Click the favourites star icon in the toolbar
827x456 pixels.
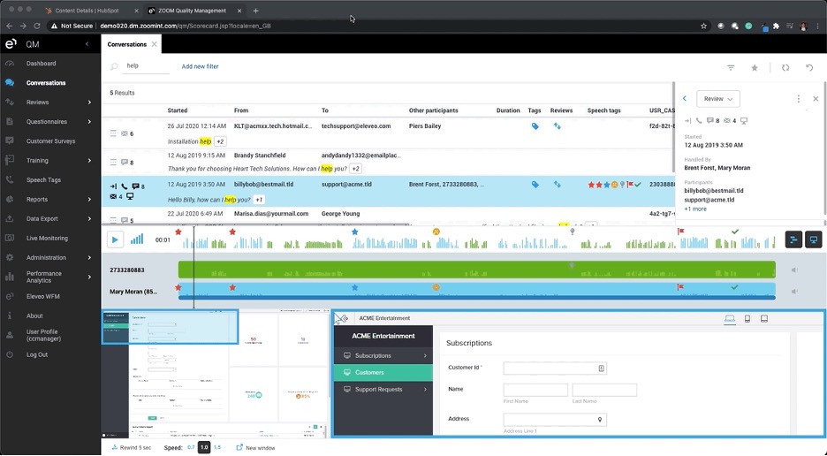pos(755,67)
